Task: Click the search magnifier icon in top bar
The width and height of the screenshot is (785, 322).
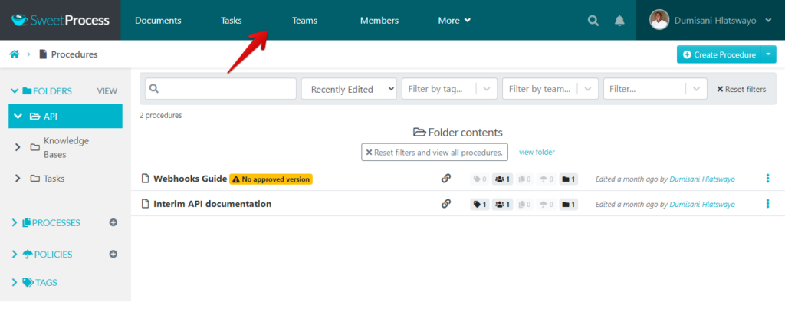Action: coord(593,21)
